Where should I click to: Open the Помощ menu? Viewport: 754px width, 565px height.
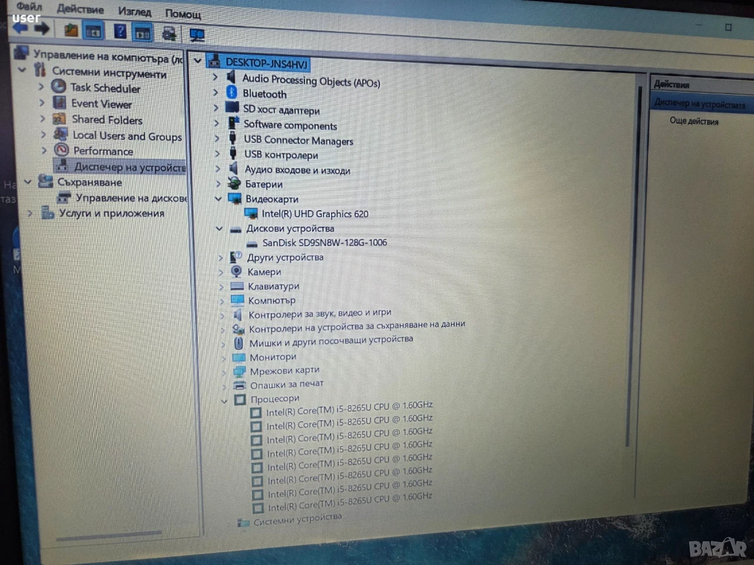(183, 13)
